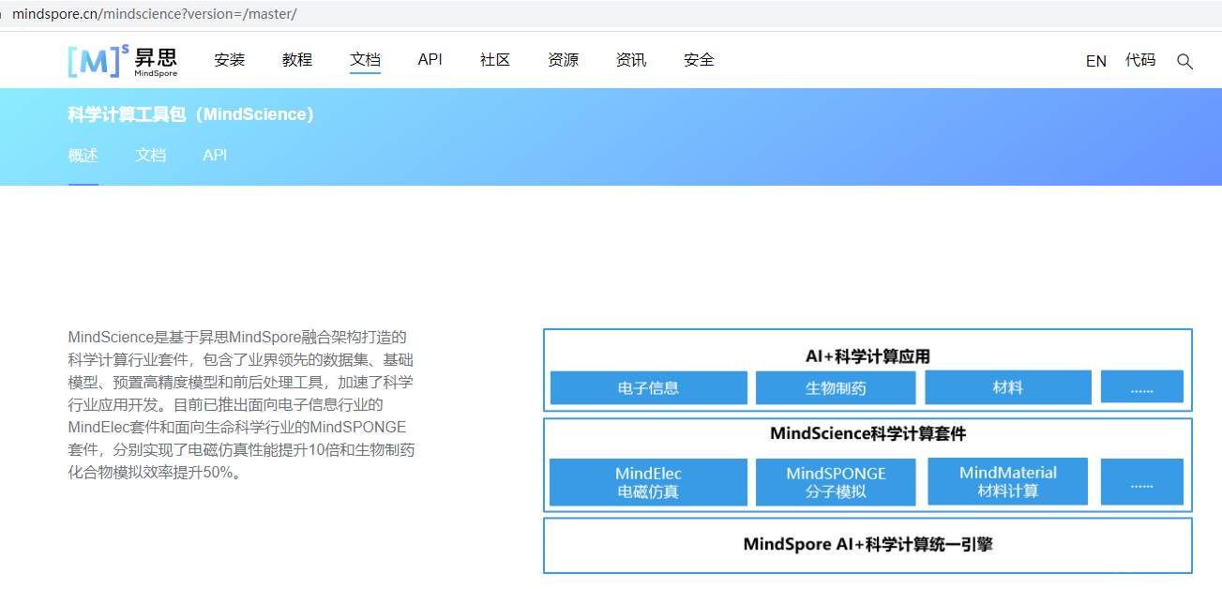Open the 安全 menu item
The width and height of the screenshot is (1222, 589).
[x=699, y=60]
